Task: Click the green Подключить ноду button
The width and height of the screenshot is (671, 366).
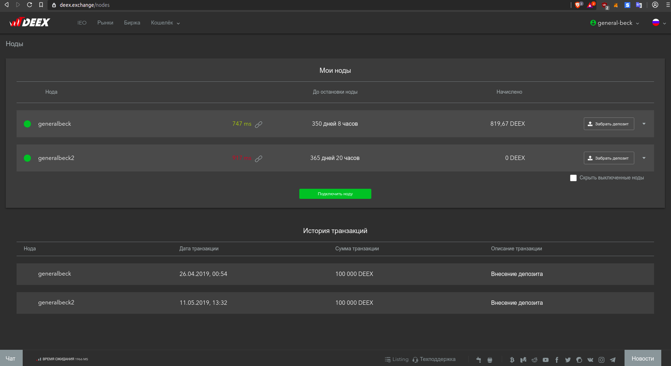Action: (335, 194)
